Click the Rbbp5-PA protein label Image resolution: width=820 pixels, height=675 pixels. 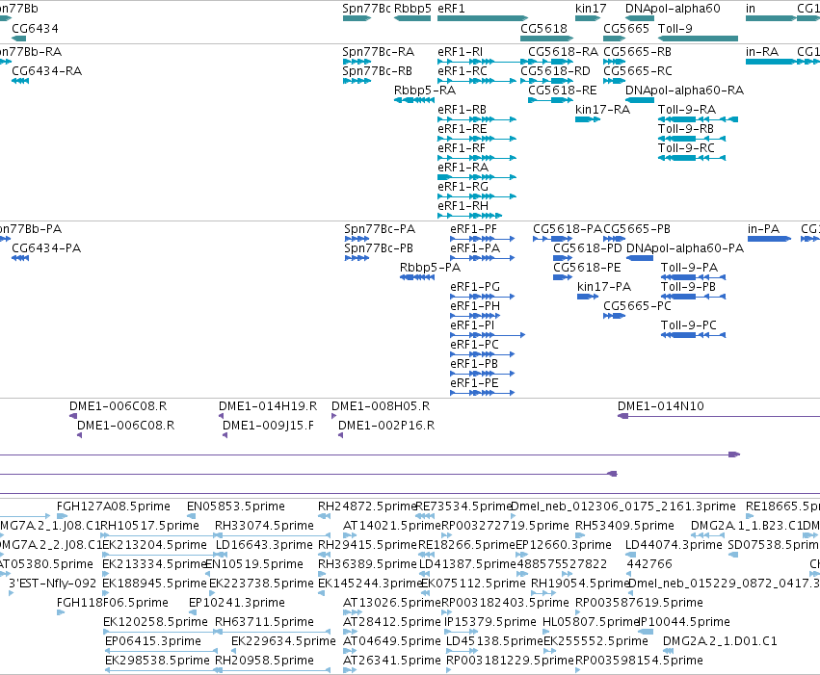[430, 267]
